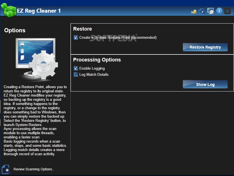Click the Enable Logging label text
The width and height of the screenshot is (234, 176).
(x=92, y=68)
